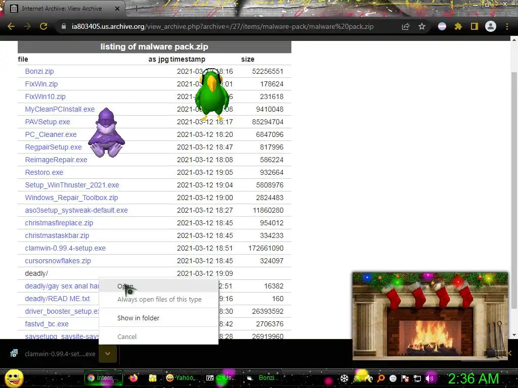This screenshot has width=518, height=388.
Task: Bookmark this page with the star icon
Action: coord(422,26)
